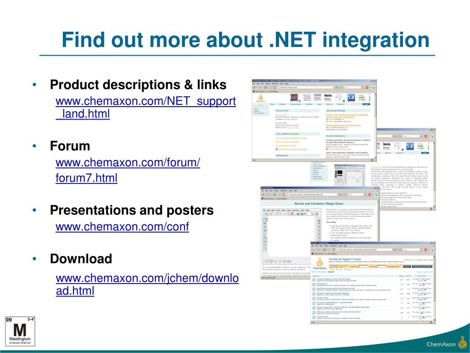Click the 5.0 badge in the home page screenshot
470x353 pixels.
351,97
